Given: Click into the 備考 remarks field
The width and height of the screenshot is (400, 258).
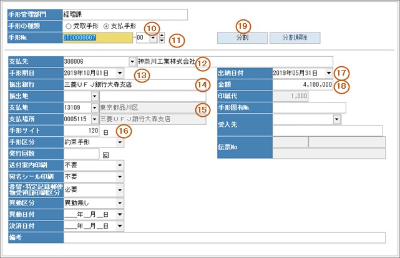Looking at the screenshot, I should [x=225, y=237].
